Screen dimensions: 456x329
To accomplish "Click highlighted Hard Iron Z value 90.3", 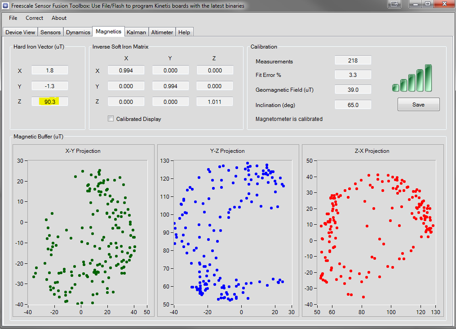I will click(50, 101).
